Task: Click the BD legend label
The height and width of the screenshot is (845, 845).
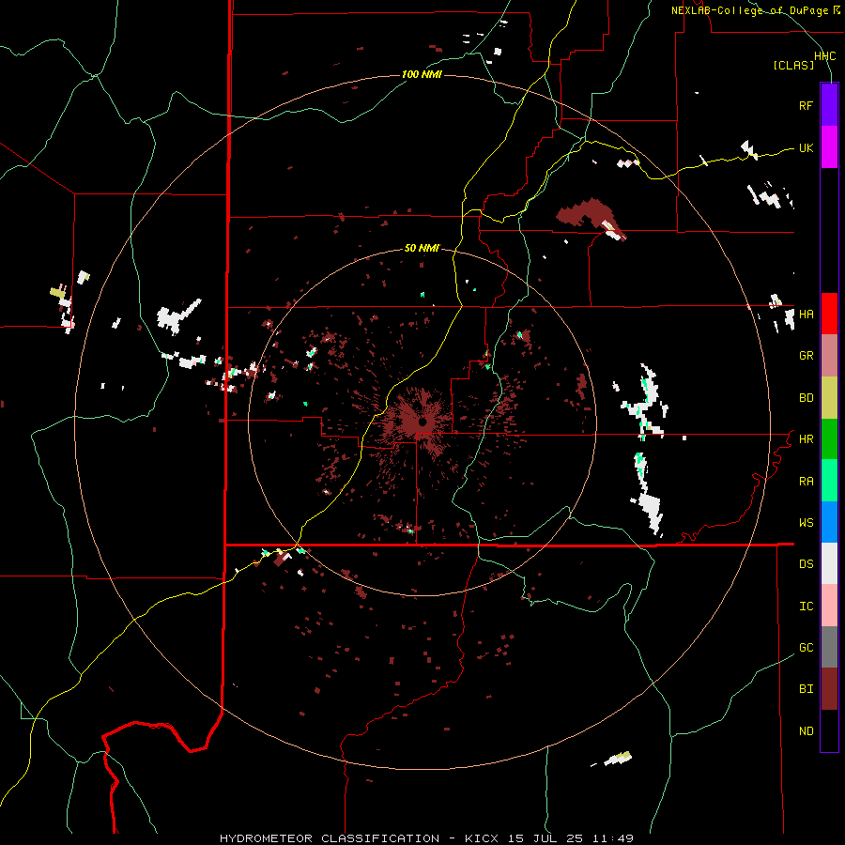Action: (x=806, y=398)
